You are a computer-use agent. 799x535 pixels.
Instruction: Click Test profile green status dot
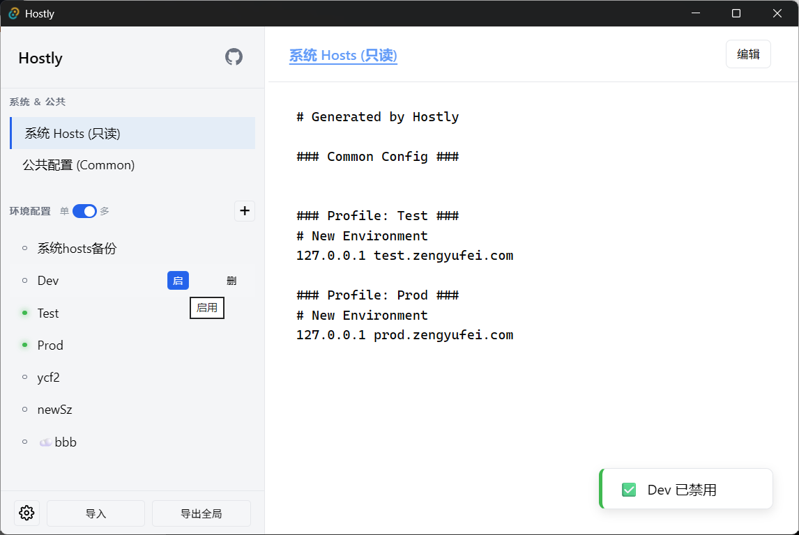24,313
